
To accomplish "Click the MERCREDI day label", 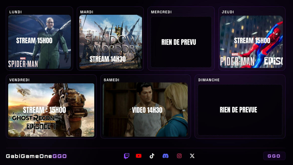I will click(161, 12).
